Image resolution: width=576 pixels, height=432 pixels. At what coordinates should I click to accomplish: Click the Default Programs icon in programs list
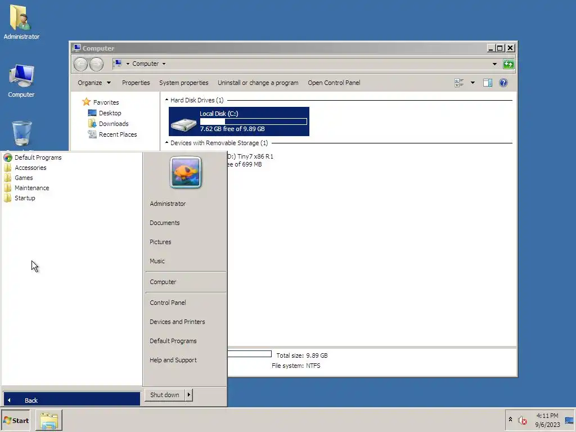pos(8,157)
